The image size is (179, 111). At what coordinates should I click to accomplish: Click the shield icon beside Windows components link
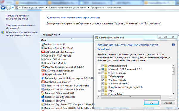(3, 33)
